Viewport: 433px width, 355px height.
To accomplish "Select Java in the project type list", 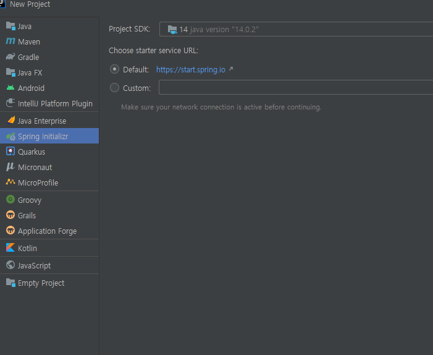I will [x=49, y=26].
